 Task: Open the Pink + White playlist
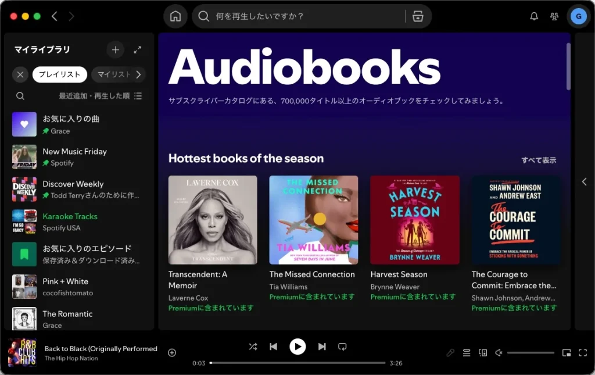coord(79,287)
